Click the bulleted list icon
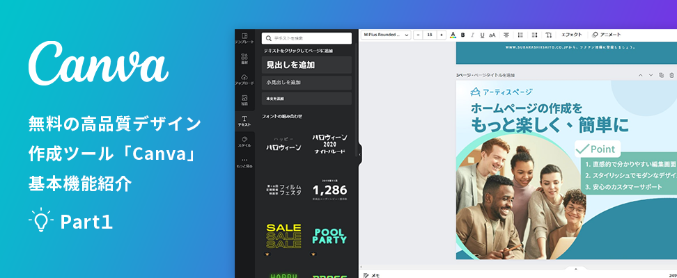The image size is (677, 278). pyautogui.click(x=520, y=35)
